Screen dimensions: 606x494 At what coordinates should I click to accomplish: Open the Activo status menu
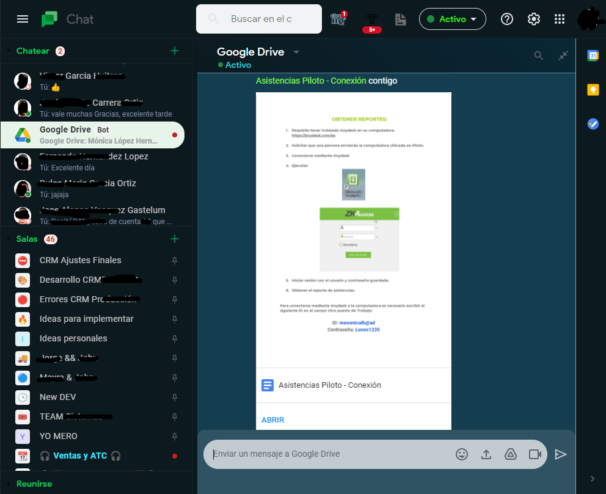point(452,19)
